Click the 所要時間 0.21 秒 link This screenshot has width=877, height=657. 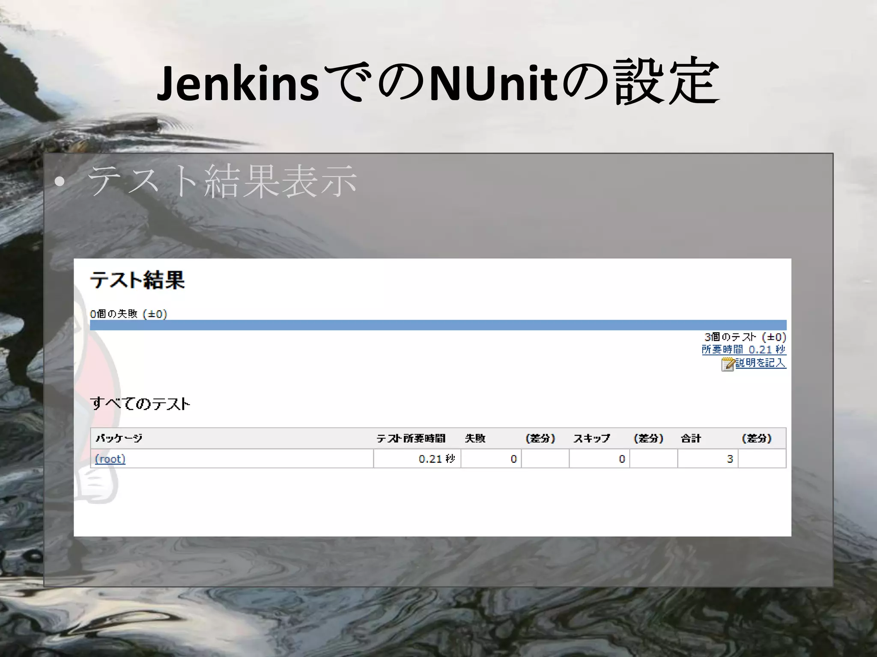coord(744,349)
